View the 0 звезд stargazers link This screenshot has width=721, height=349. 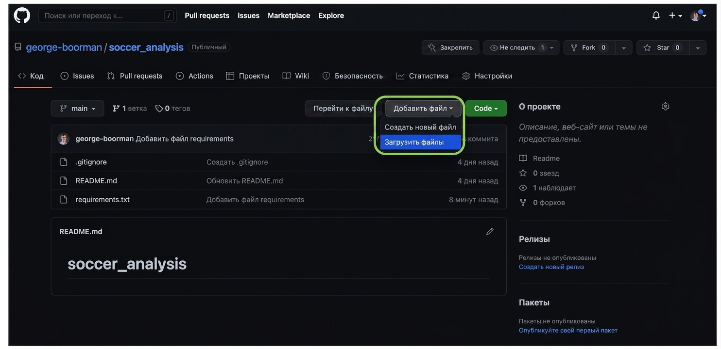pos(539,173)
